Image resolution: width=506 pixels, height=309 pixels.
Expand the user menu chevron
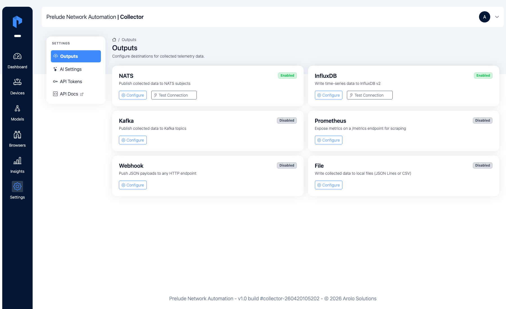point(497,17)
